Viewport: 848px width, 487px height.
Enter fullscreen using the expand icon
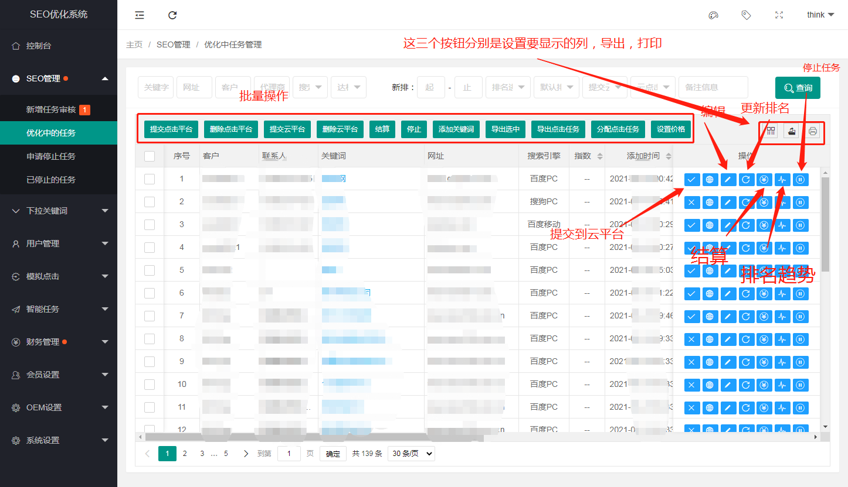[x=779, y=15]
